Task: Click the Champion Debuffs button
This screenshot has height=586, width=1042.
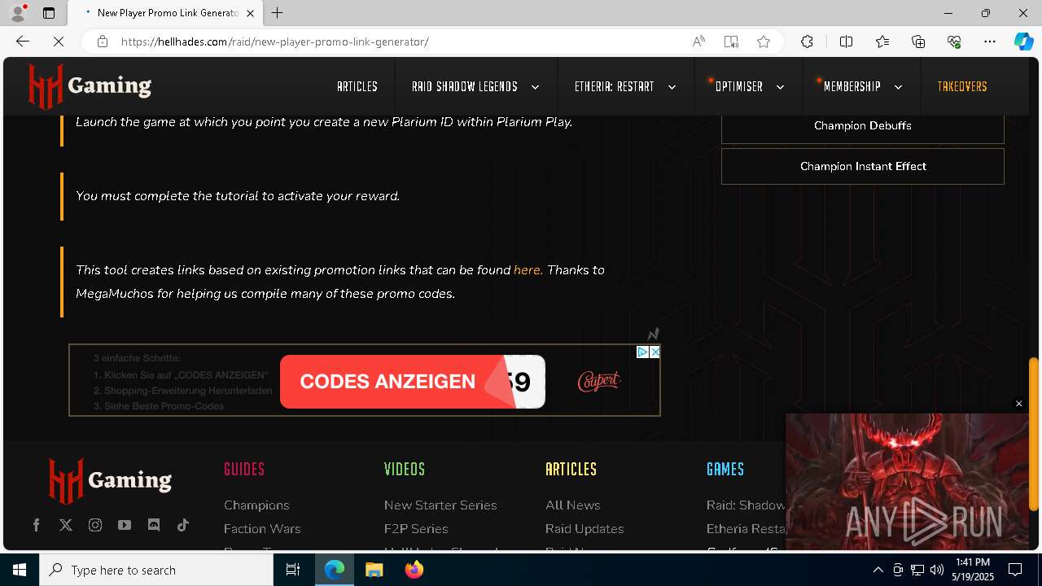Action: (x=863, y=126)
